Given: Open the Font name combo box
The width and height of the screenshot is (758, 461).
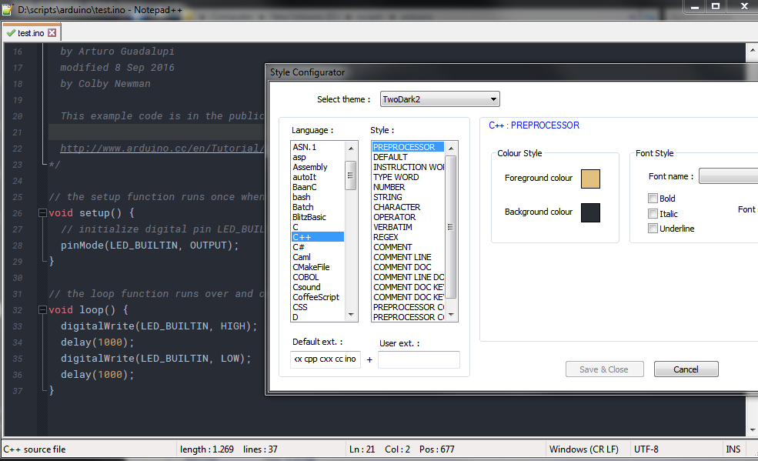Looking at the screenshot, I should [x=728, y=176].
